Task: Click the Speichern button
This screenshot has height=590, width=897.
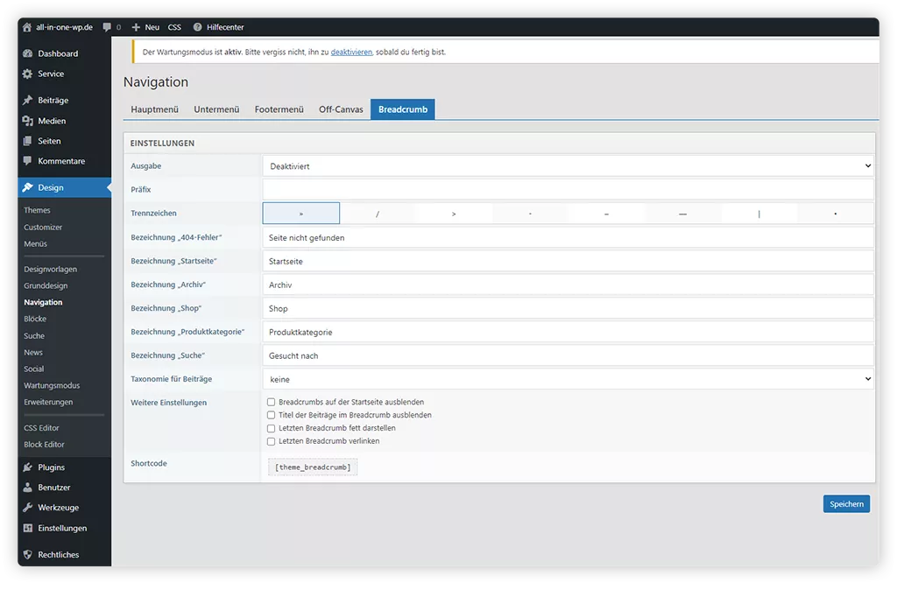Action: (846, 503)
